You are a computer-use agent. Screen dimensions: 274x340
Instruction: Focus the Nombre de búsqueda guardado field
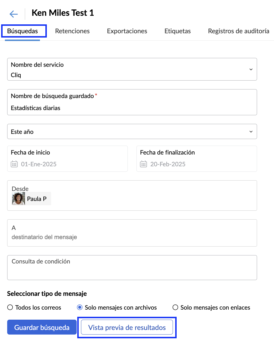132,102
